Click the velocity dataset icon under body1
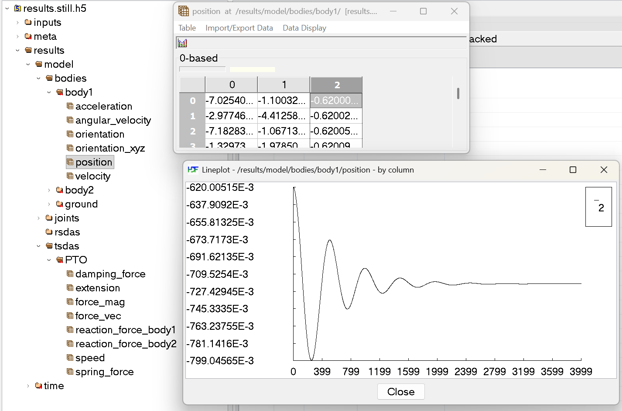Screen dimensions: 622x411 click(x=70, y=176)
